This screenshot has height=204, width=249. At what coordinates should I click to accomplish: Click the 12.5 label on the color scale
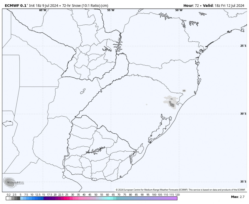pos(38,195)
